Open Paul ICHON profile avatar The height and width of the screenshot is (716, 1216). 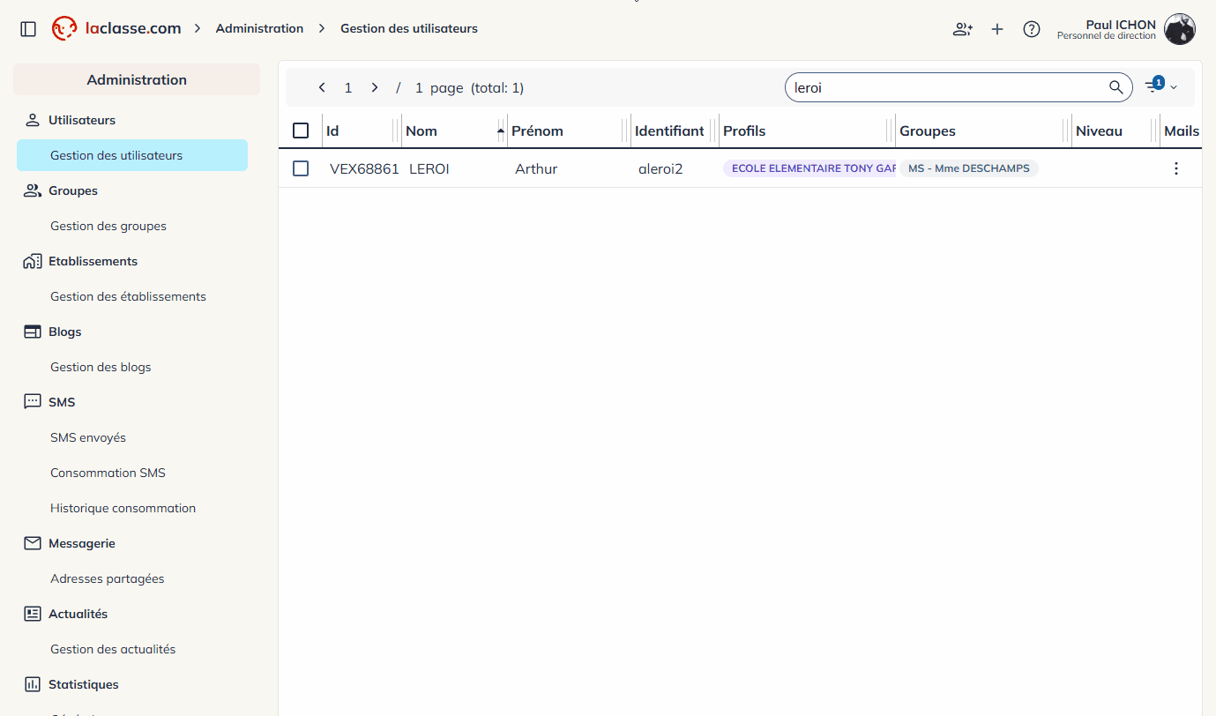click(1179, 29)
